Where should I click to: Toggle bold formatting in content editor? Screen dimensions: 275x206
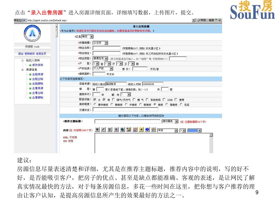pyautogui.click(x=97, y=130)
